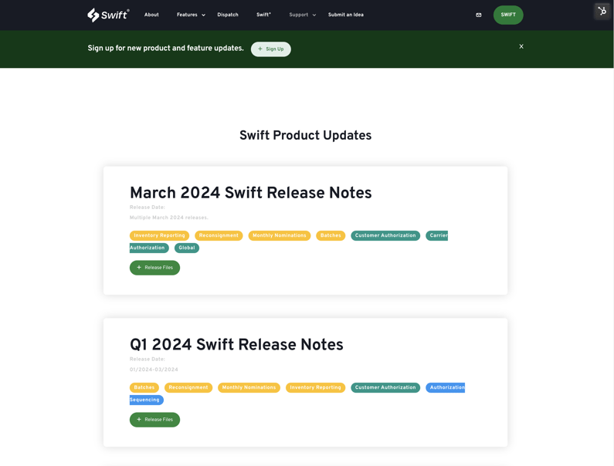Go to the Dispatch page
The width and height of the screenshot is (614, 466).
228,15
